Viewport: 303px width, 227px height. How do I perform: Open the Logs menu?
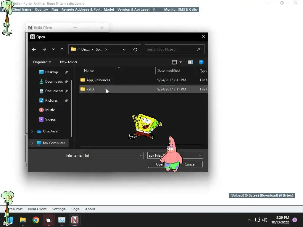click(75, 209)
